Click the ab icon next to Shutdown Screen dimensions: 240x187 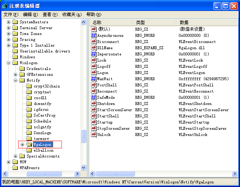[x=94, y=104]
